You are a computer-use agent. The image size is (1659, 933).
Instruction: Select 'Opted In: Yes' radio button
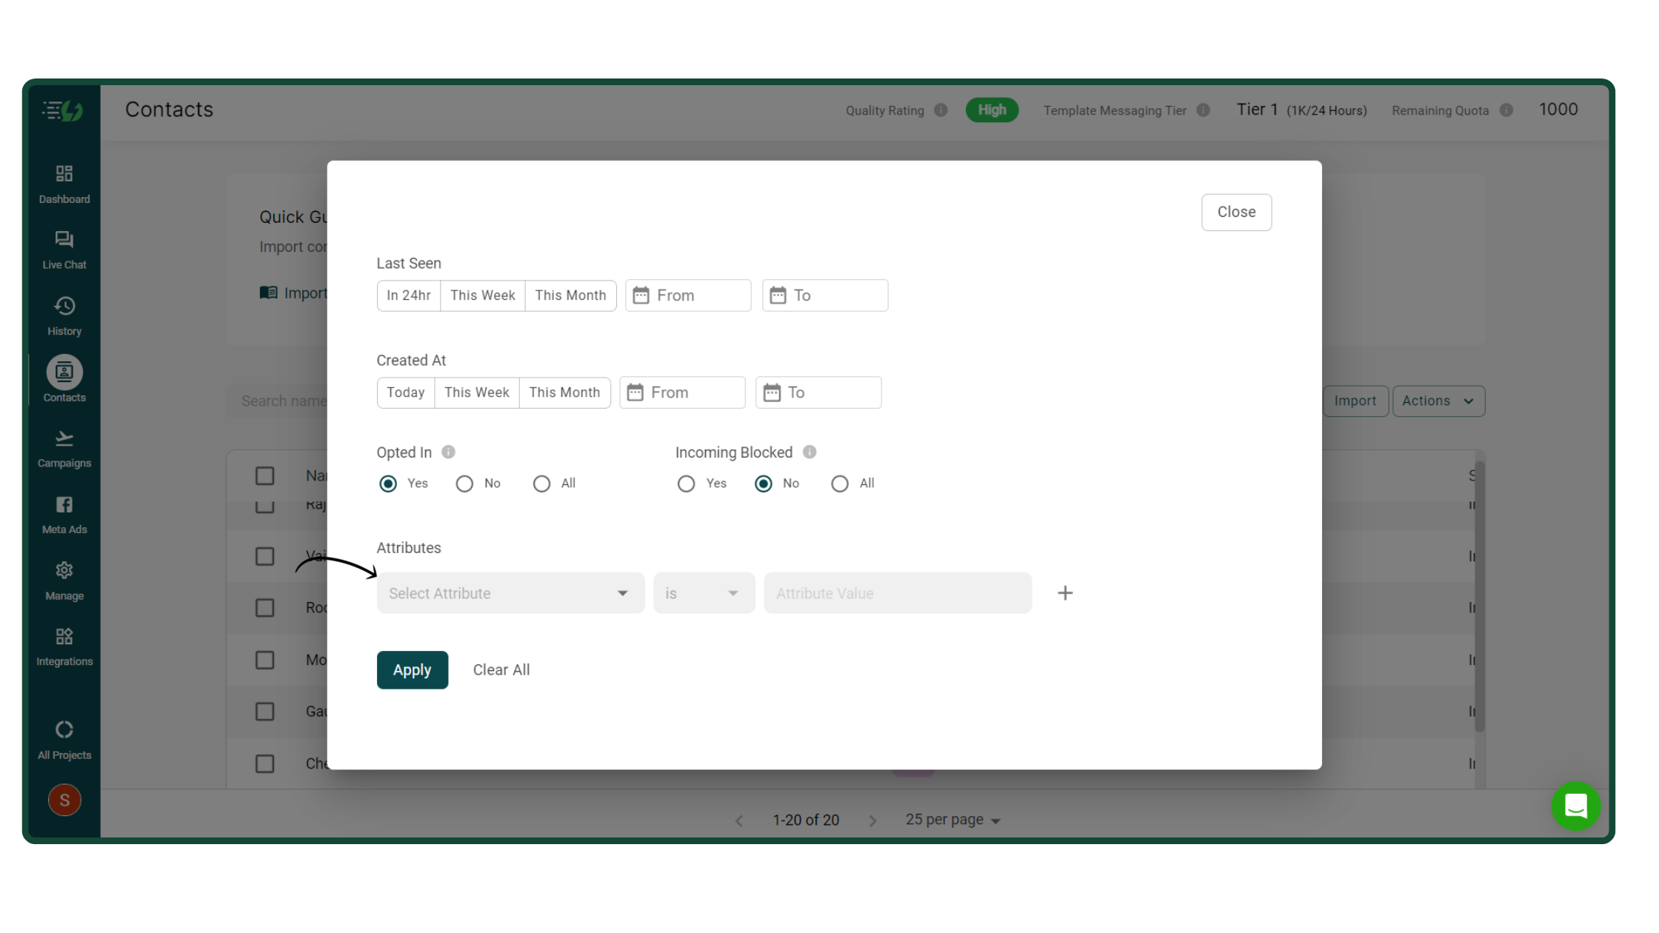coord(390,483)
